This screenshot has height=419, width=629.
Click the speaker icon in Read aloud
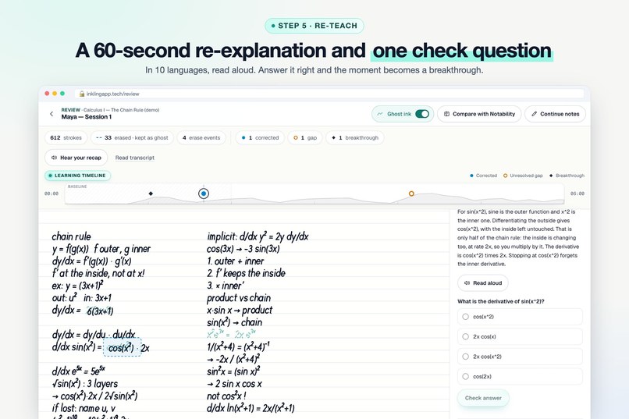click(467, 283)
